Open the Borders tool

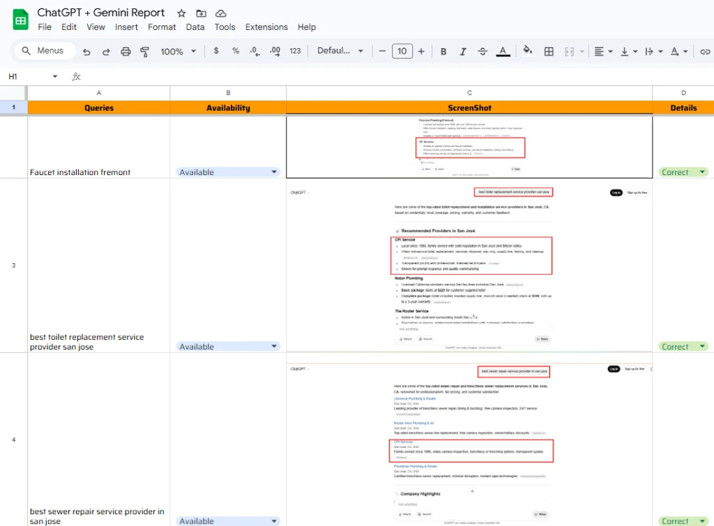549,52
